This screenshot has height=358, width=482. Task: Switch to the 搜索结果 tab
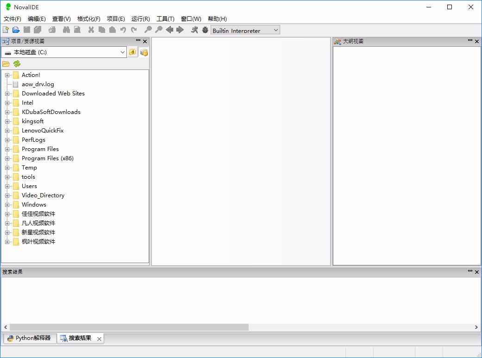pos(80,338)
